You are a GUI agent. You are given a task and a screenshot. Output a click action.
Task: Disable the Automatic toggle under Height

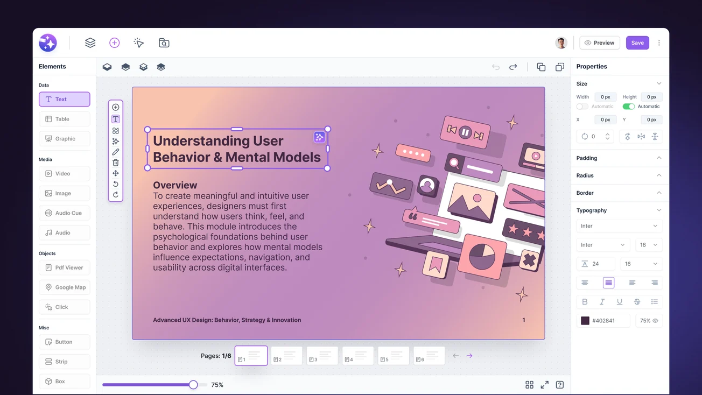click(x=629, y=107)
